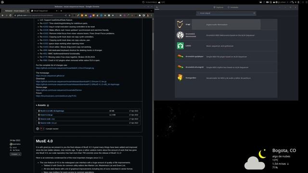Click the heart reaction button
Image resolution: width=308 pixels, height=173 pixels.
tap(42, 129)
